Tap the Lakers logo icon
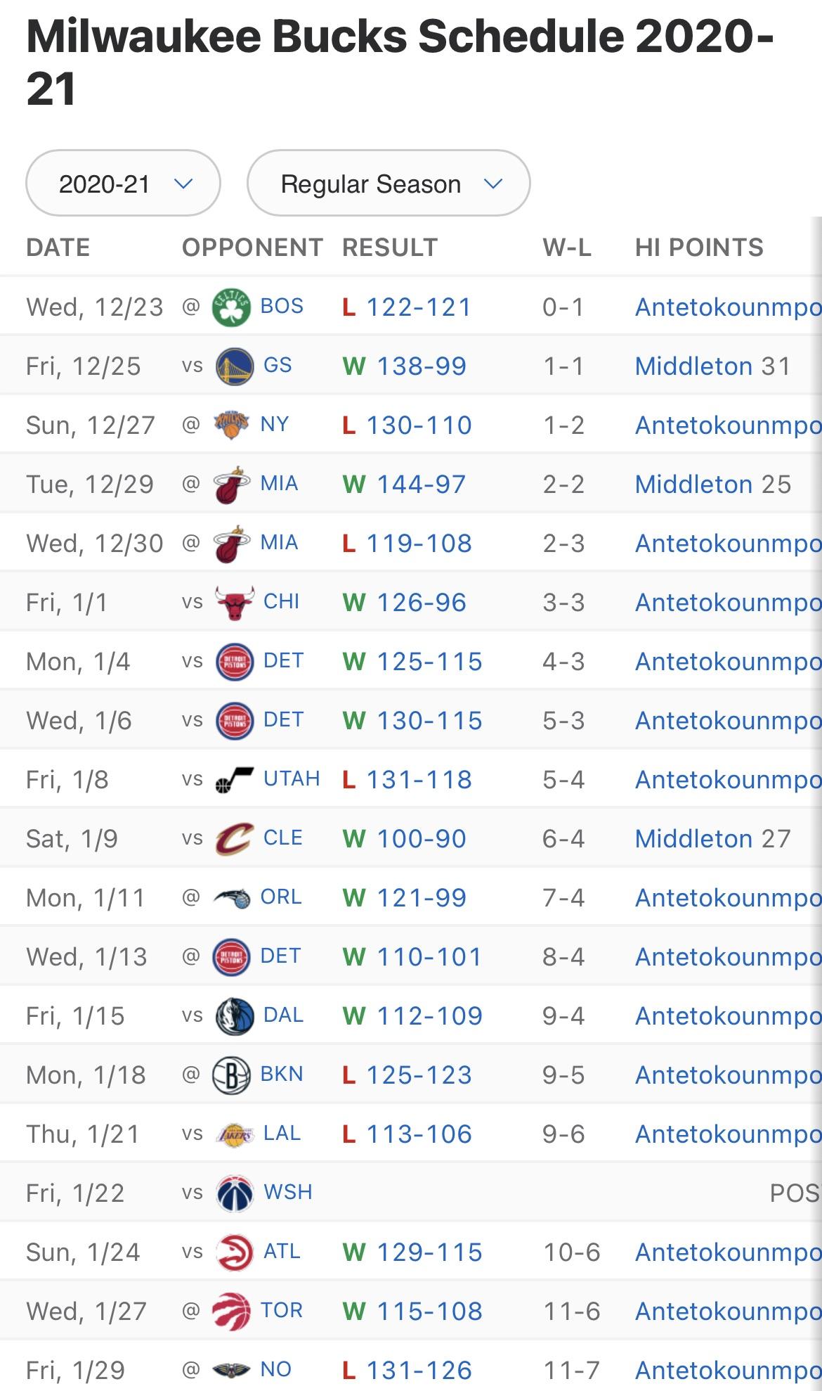The image size is (822, 1391). (x=235, y=1134)
